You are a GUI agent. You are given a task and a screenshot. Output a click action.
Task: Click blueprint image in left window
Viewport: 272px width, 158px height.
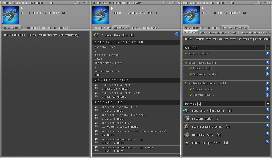pos(10,15)
